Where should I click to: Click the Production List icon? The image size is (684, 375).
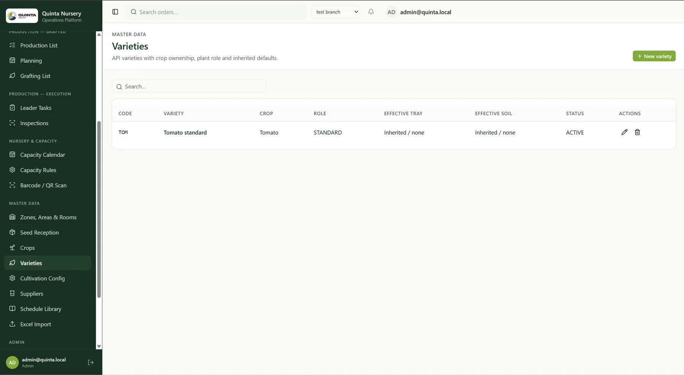pyautogui.click(x=12, y=45)
